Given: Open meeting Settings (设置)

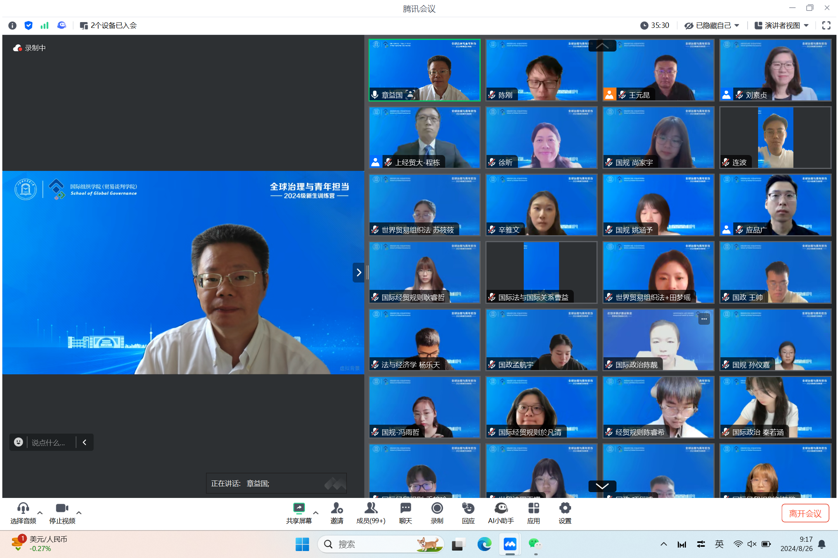Looking at the screenshot, I should (x=565, y=508).
